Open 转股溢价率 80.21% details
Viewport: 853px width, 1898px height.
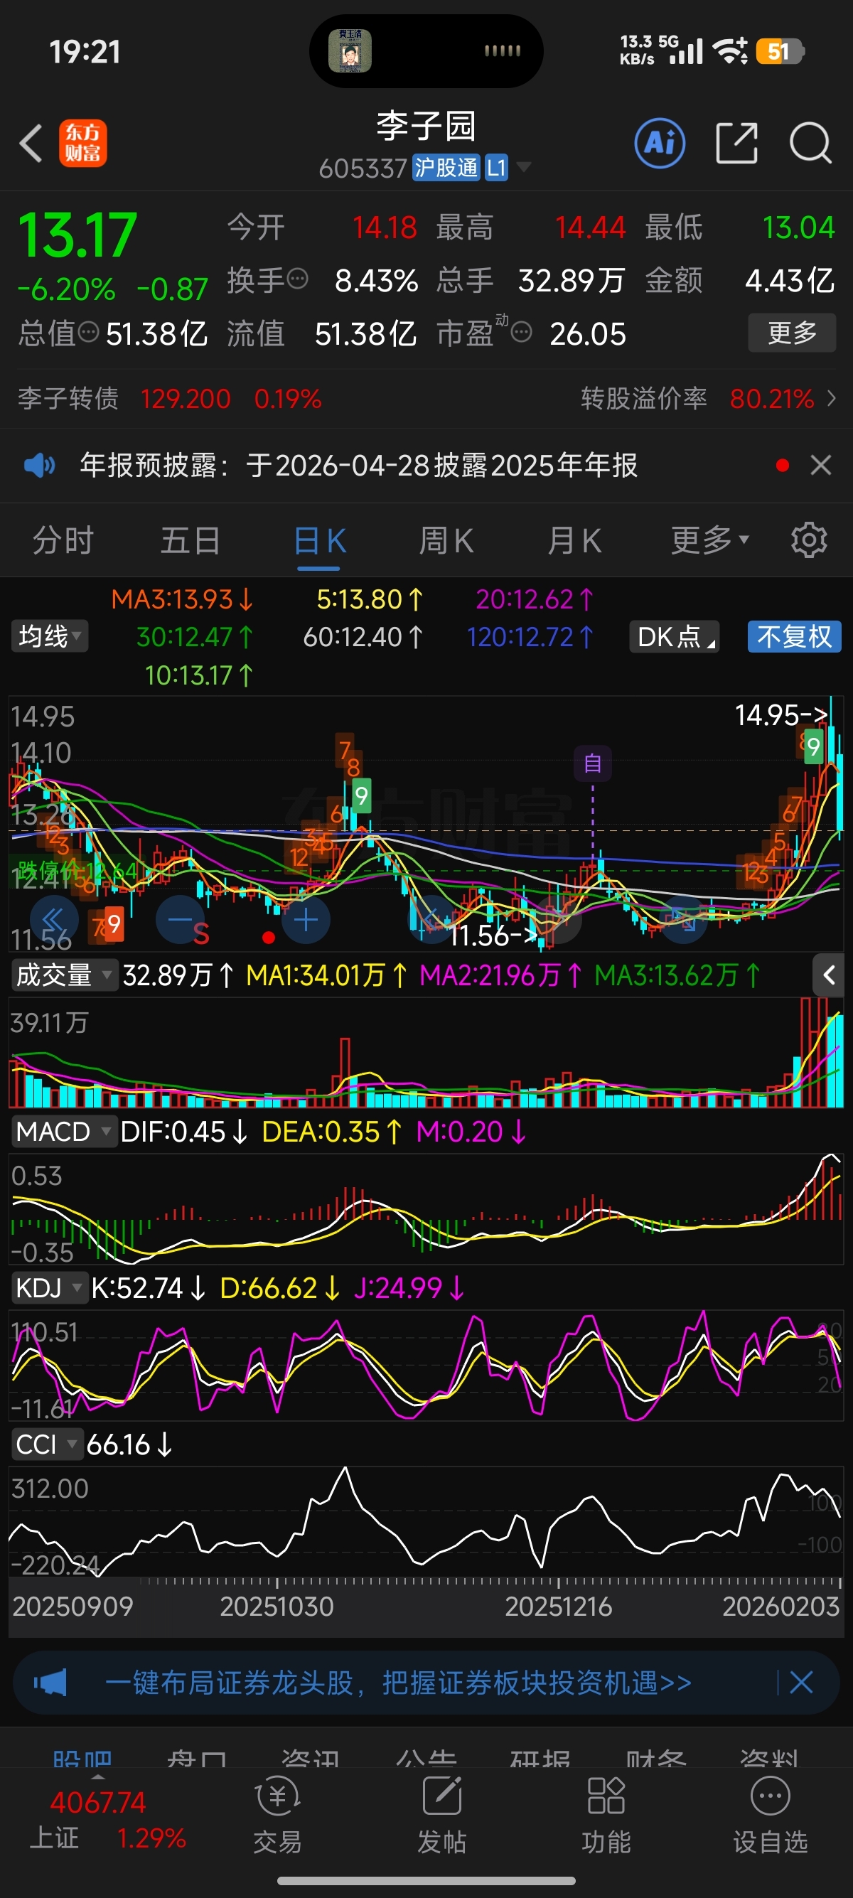(x=709, y=399)
